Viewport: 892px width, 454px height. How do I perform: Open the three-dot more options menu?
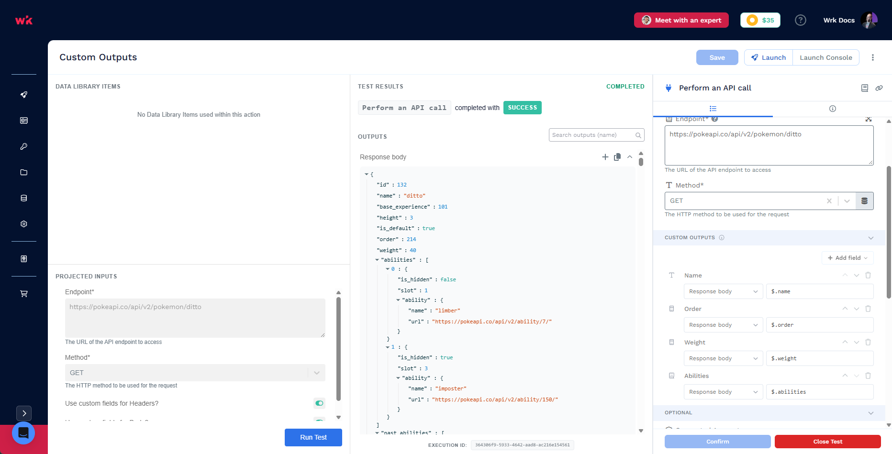[x=873, y=57]
